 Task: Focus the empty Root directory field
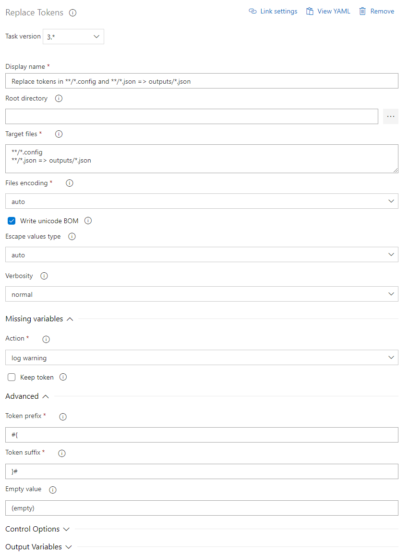(x=192, y=116)
